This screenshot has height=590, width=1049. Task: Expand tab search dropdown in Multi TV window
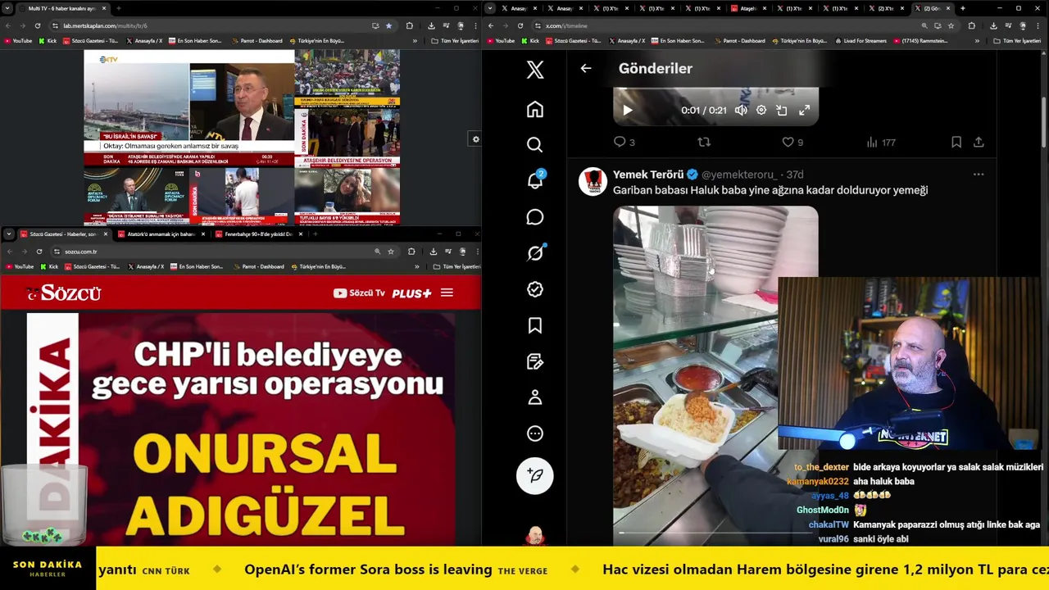(8, 8)
